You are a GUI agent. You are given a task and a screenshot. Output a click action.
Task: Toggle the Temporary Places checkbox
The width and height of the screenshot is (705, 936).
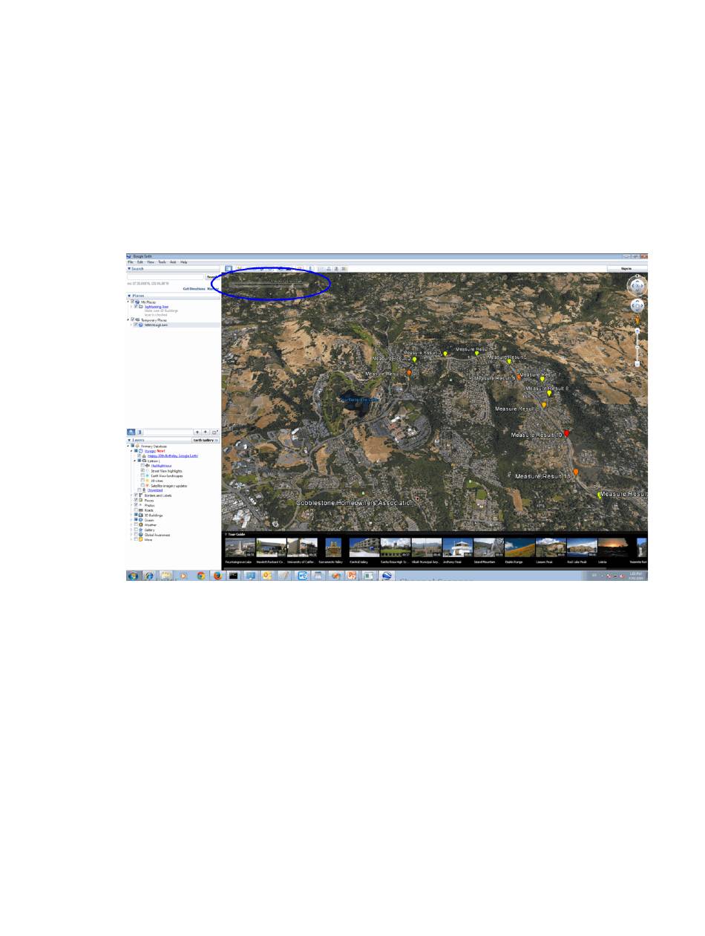click(133, 319)
